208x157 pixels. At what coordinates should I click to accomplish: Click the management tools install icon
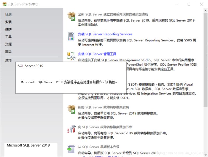[71, 56]
